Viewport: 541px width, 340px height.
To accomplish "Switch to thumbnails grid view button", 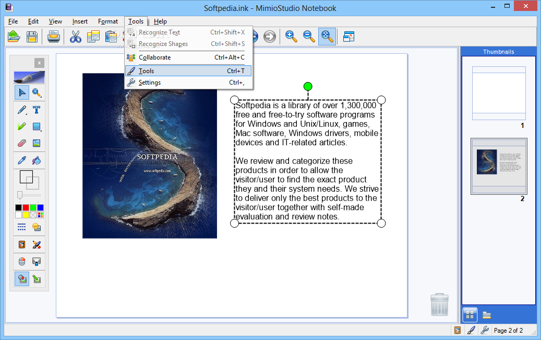I will pos(470,315).
